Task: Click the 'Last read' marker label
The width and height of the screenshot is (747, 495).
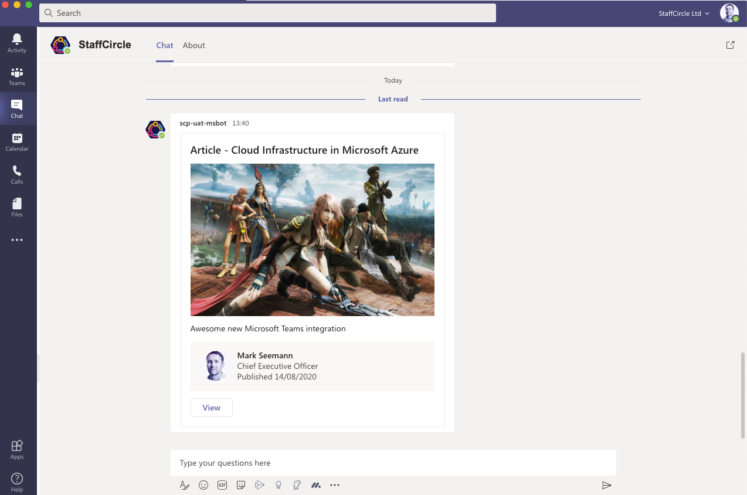Action: click(393, 99)
